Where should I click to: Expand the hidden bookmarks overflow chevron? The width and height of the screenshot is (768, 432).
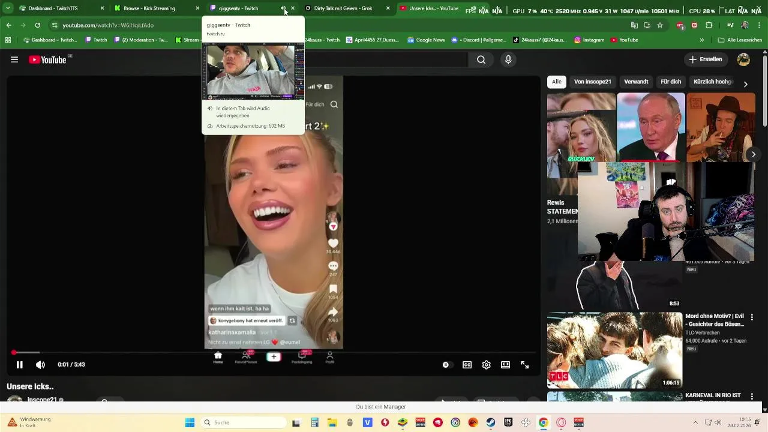[702, 40]
